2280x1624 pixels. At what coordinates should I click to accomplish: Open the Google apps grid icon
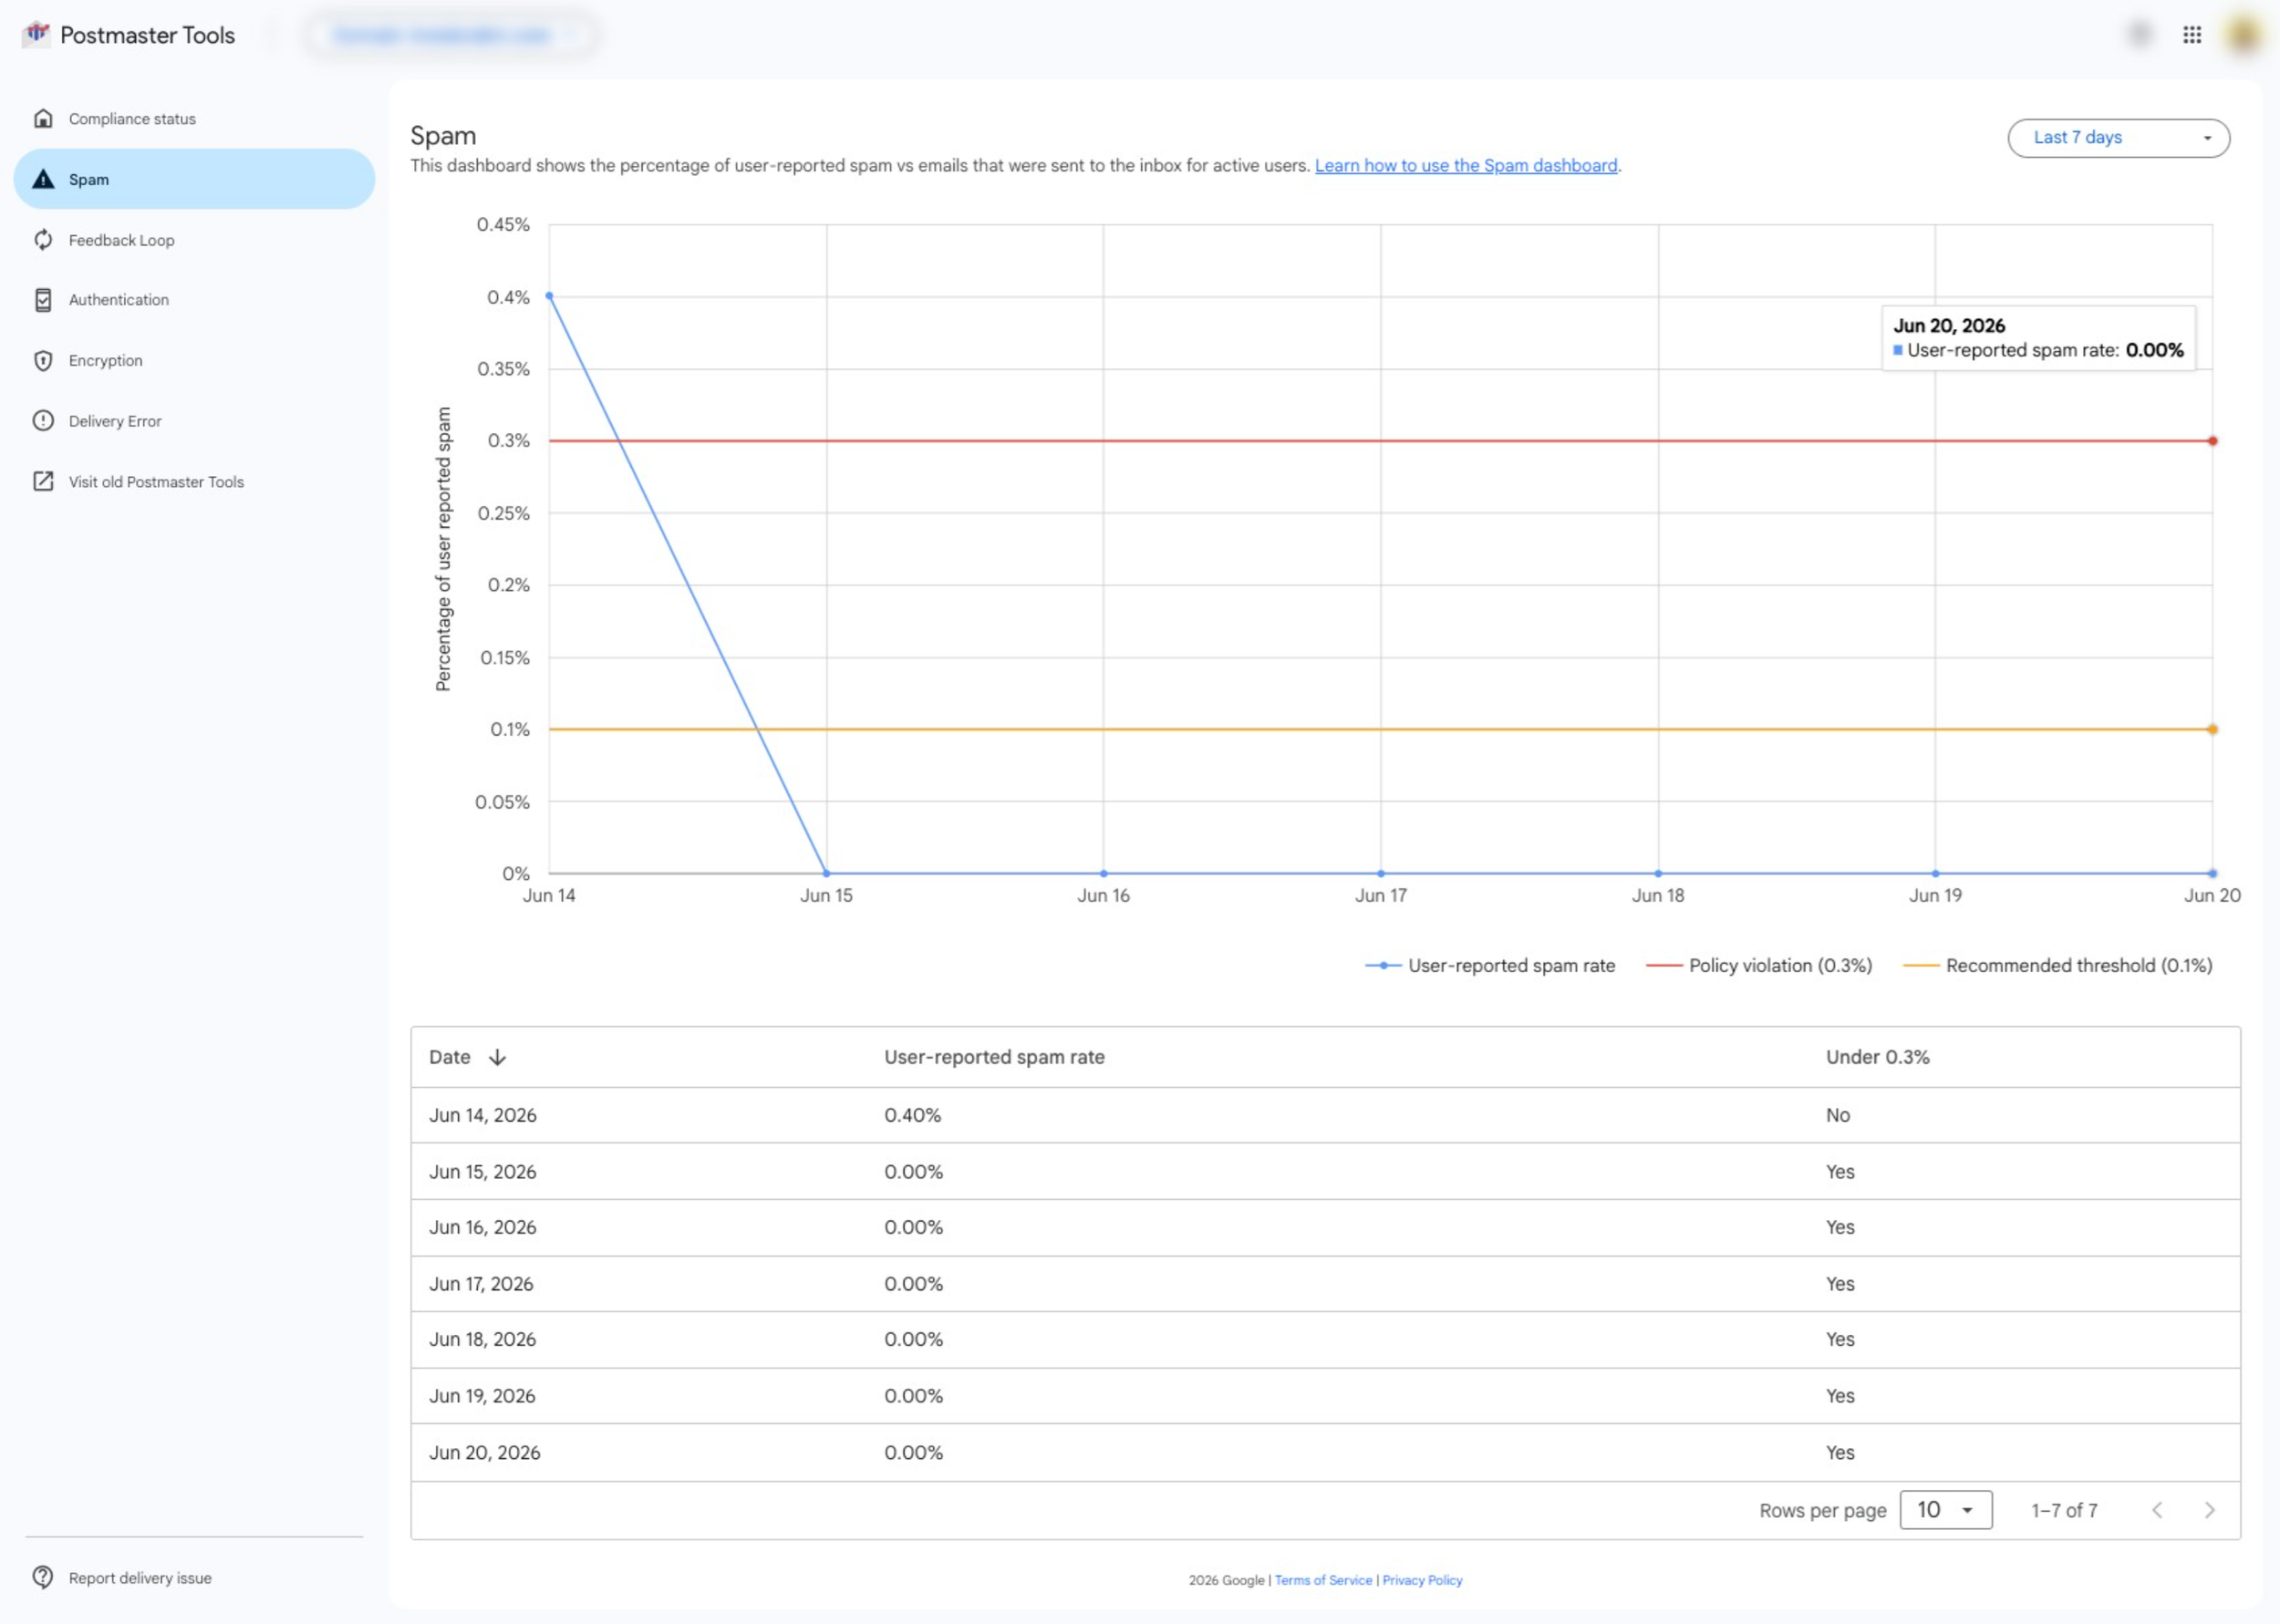[2191, 35]
